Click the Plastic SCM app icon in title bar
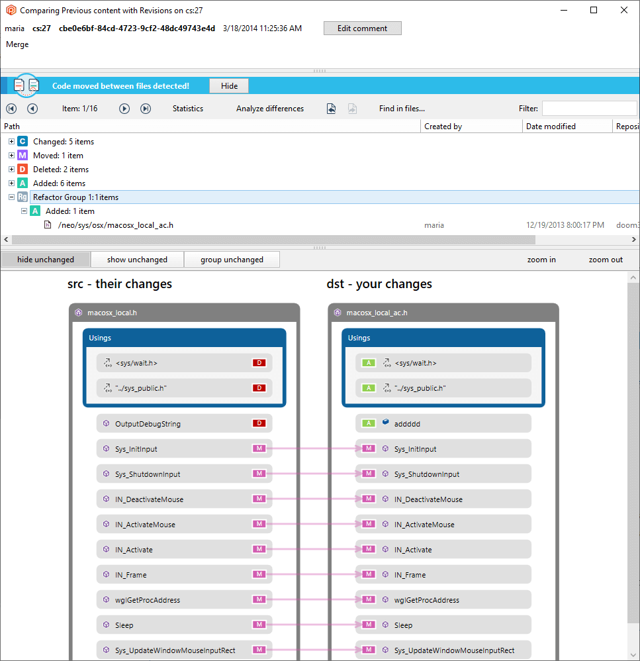 (11, 10)
